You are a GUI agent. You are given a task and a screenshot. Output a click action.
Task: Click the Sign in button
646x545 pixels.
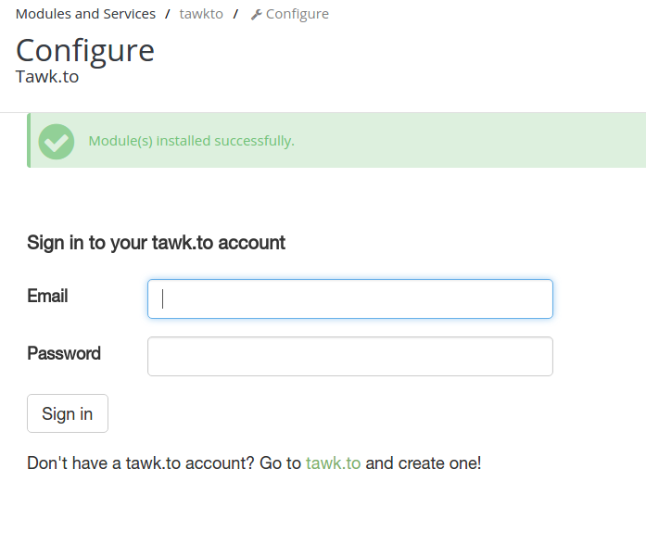tap(68, 413)
